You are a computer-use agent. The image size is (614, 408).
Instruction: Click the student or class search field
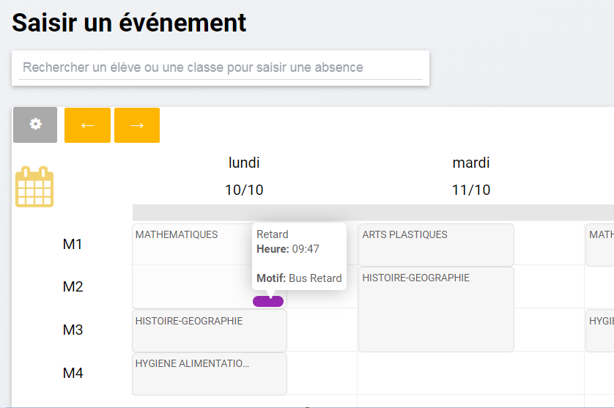[220, 67]
